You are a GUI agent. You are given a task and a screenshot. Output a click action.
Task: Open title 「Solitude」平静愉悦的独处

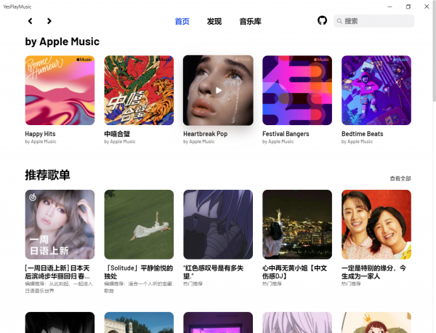point(139,272)
